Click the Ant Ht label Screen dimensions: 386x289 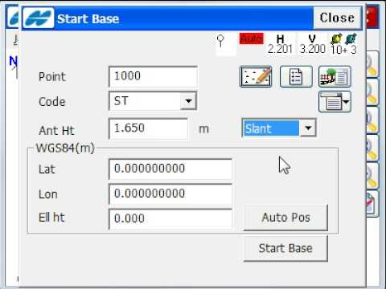(56, 131)
